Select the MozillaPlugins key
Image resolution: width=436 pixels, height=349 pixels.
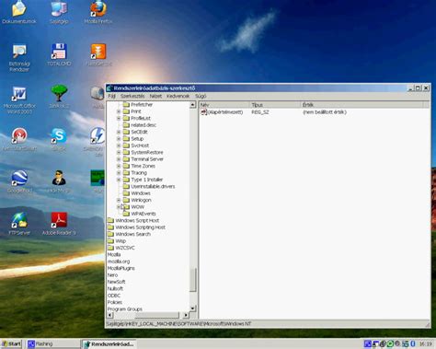tap(120, 268)
